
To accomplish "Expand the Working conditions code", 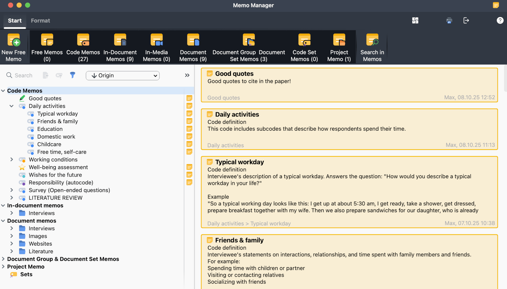I will (12, 159).
